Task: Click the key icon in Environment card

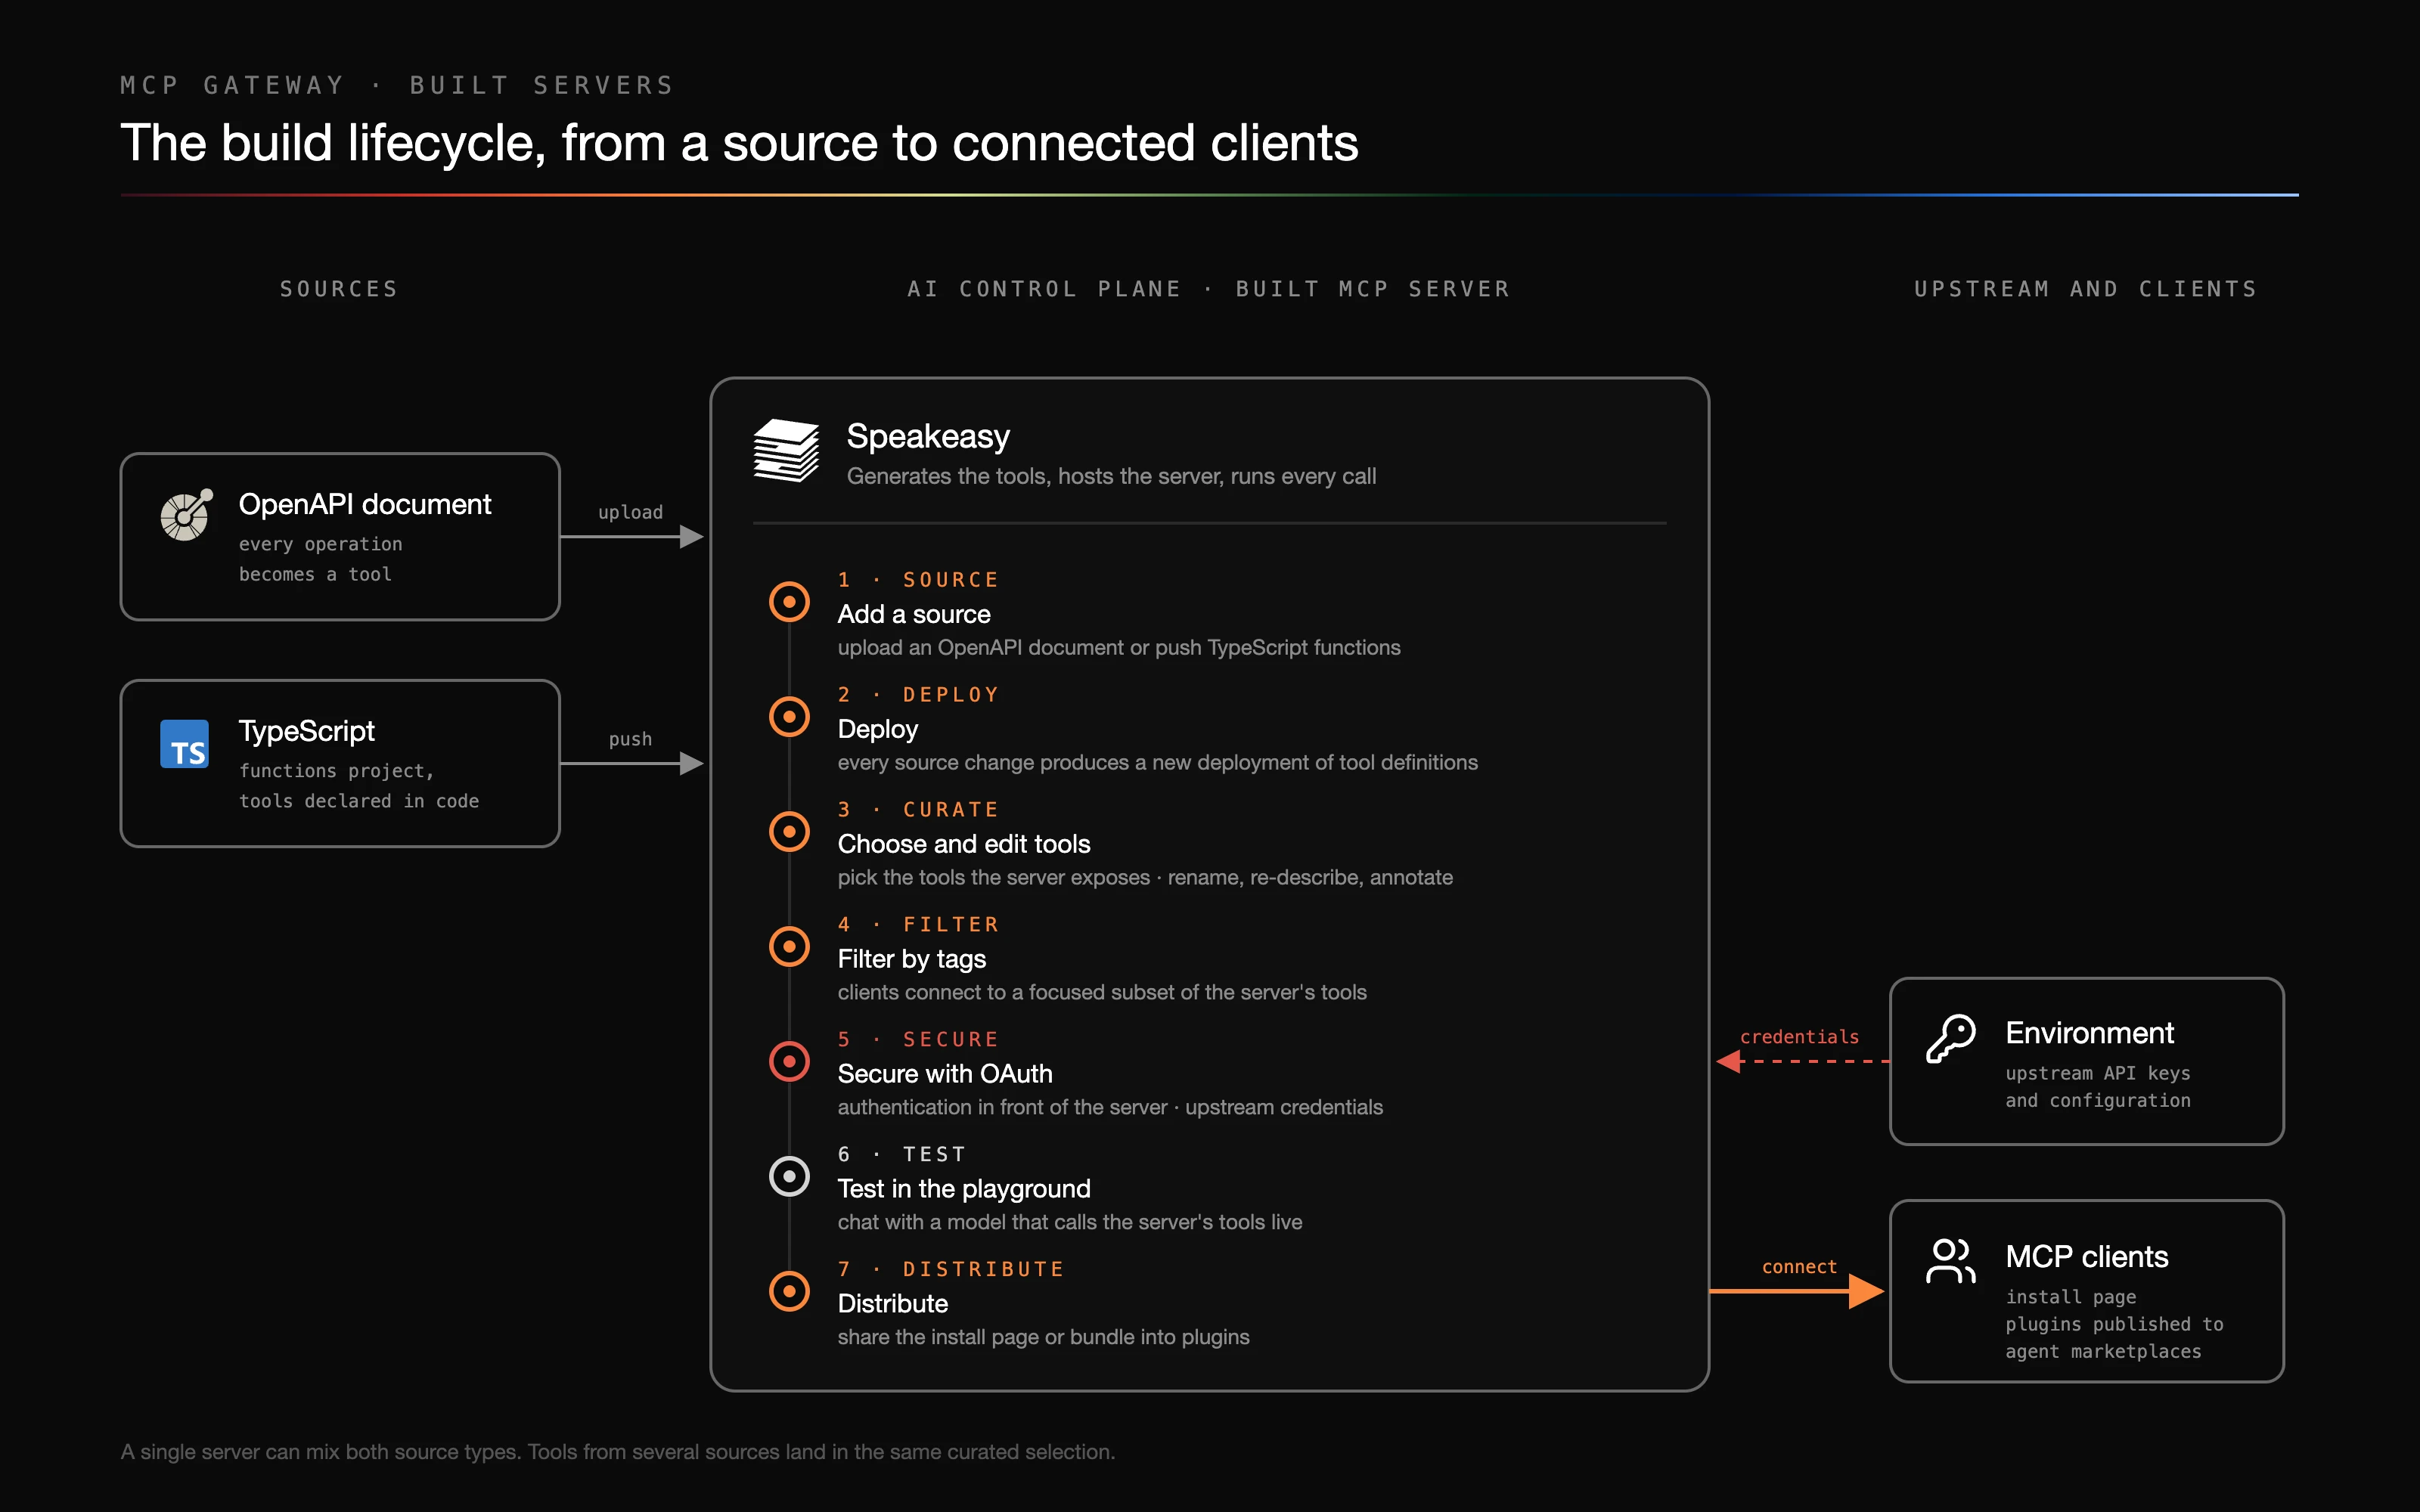Action: [1950, 1039]
